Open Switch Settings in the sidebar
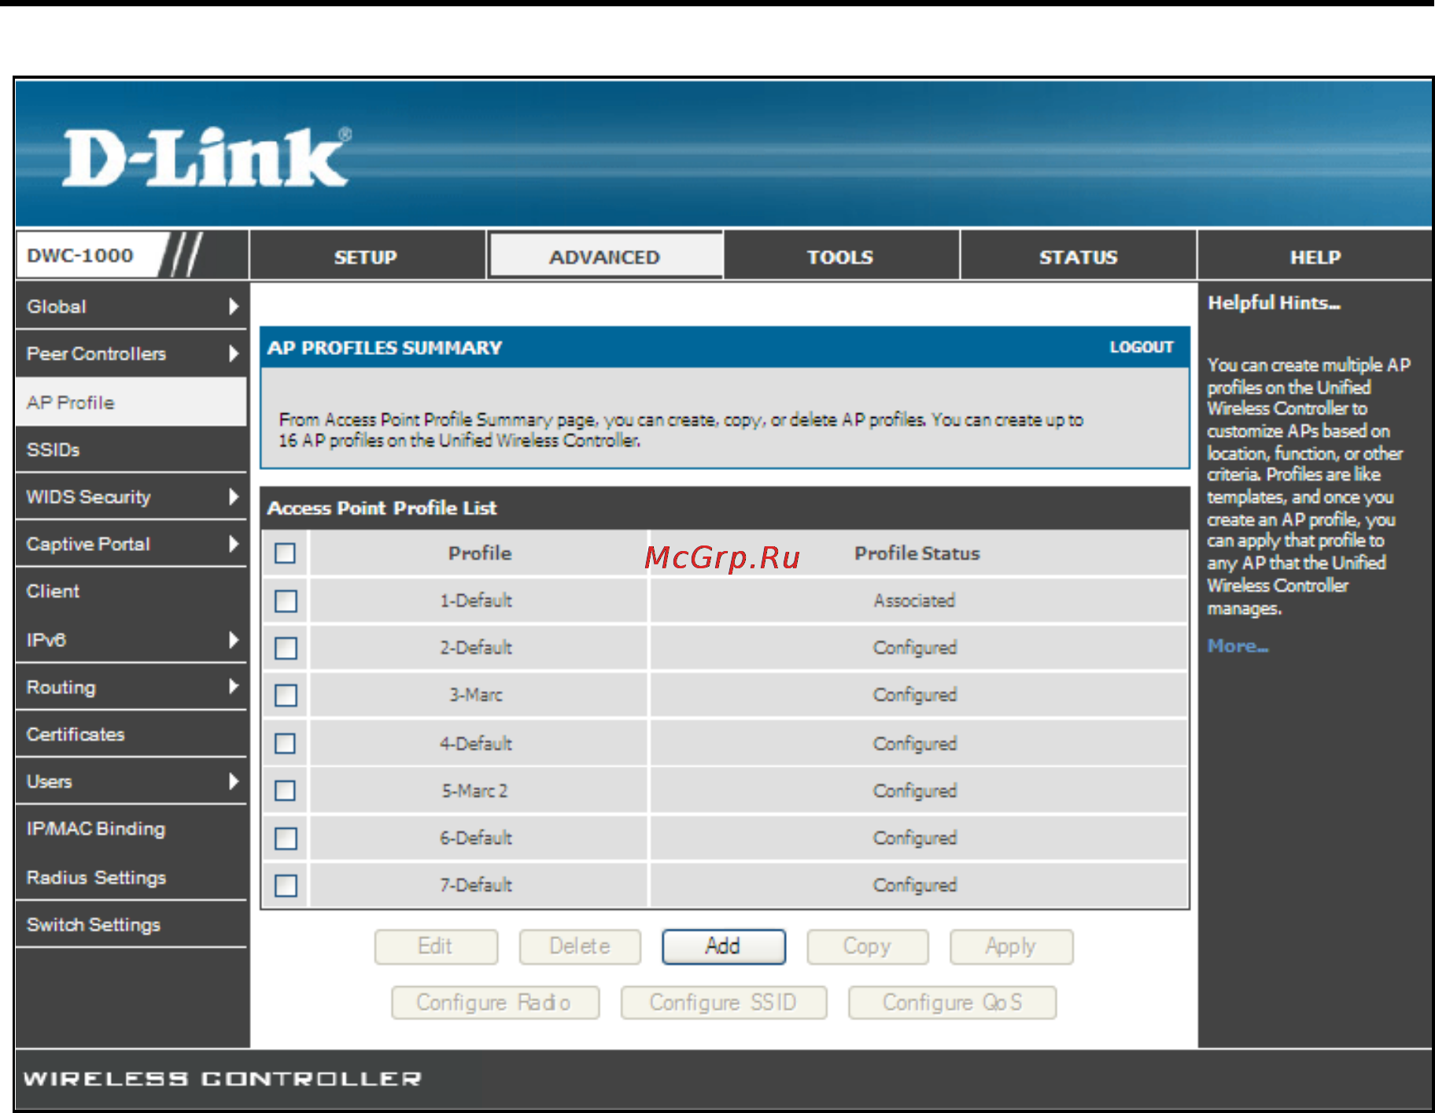Viewport: 1435px width, 1113px height. [131, 924]
